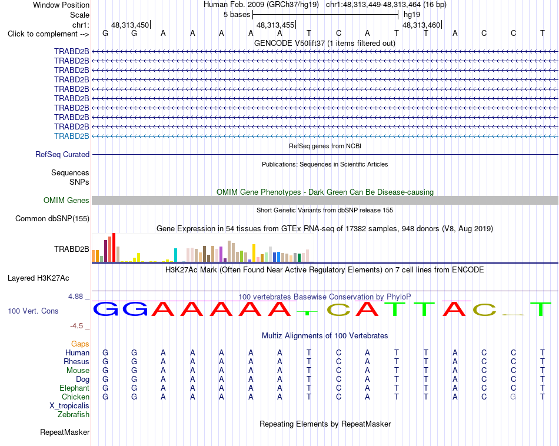Click the '100 Vert. Cons' track label

pos(33,311)
